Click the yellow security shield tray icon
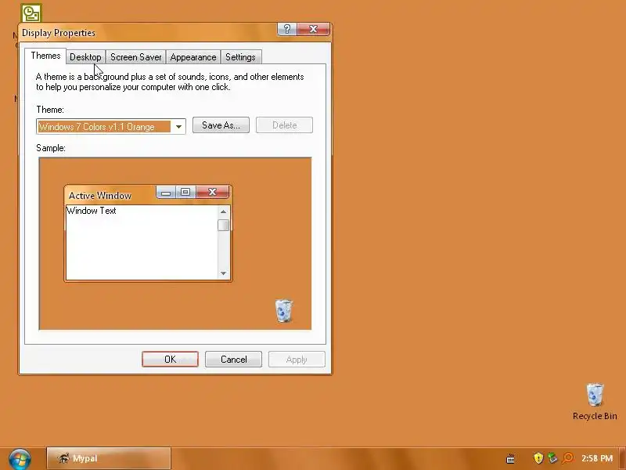The width and height of the screenshot is (626, 470). (x=538, y=457)
